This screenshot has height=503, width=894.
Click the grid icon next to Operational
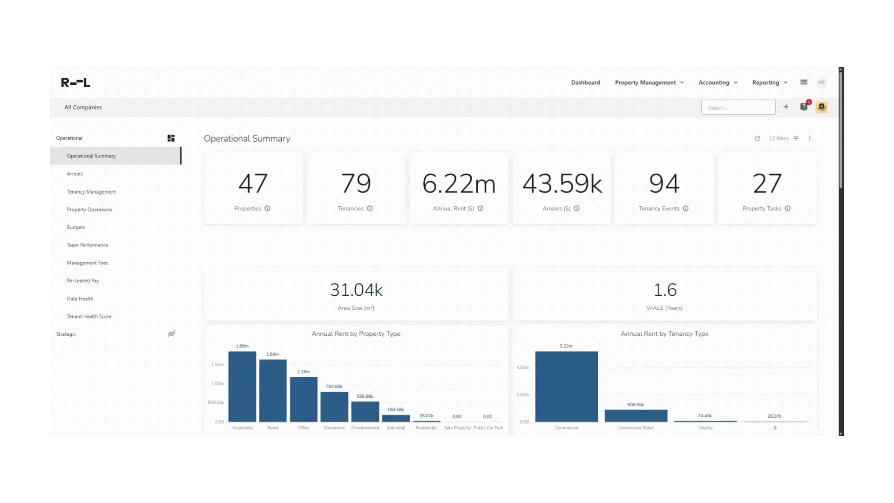171,138
